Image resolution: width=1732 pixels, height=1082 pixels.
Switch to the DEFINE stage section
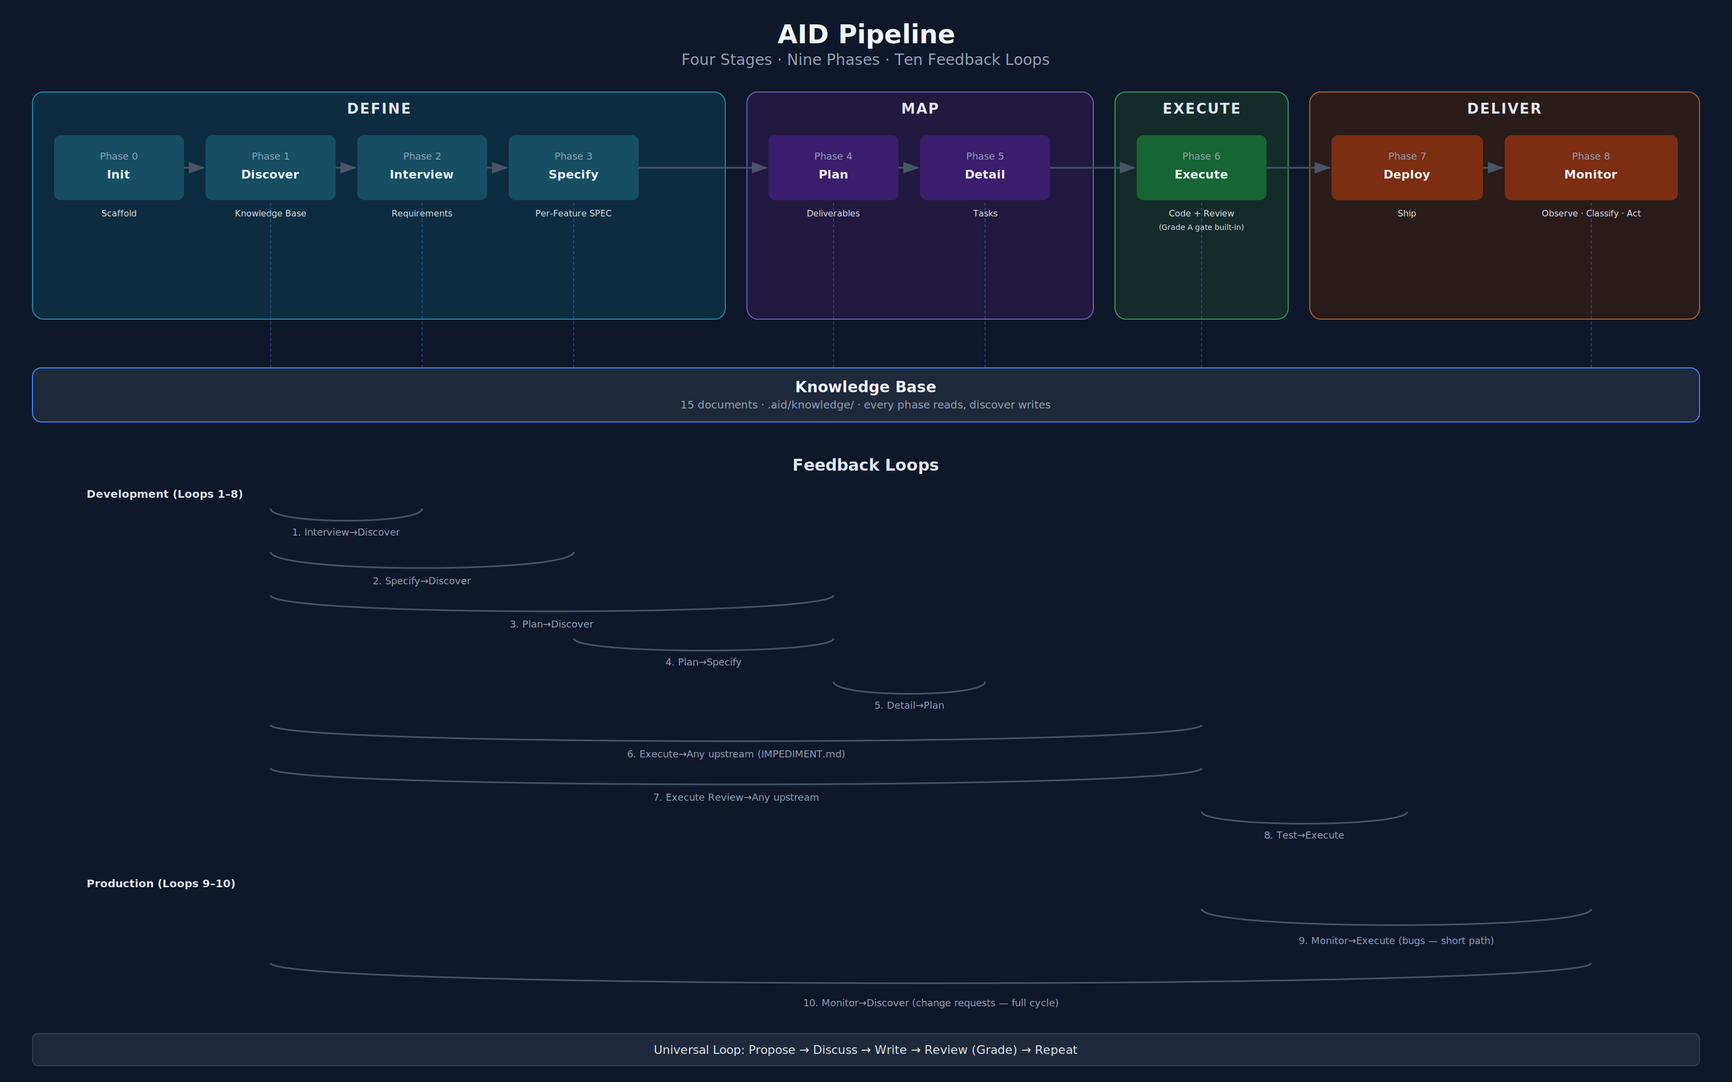379,108
